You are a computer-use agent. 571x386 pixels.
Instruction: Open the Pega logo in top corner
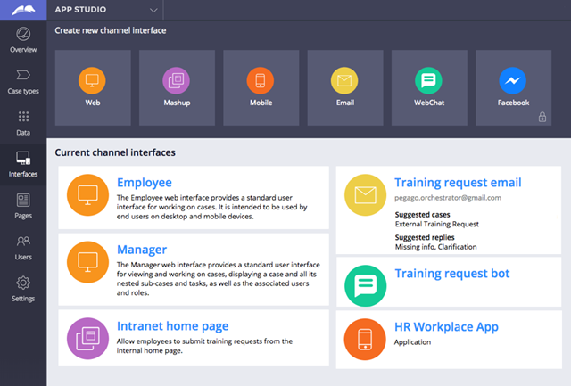pos(23,11)
